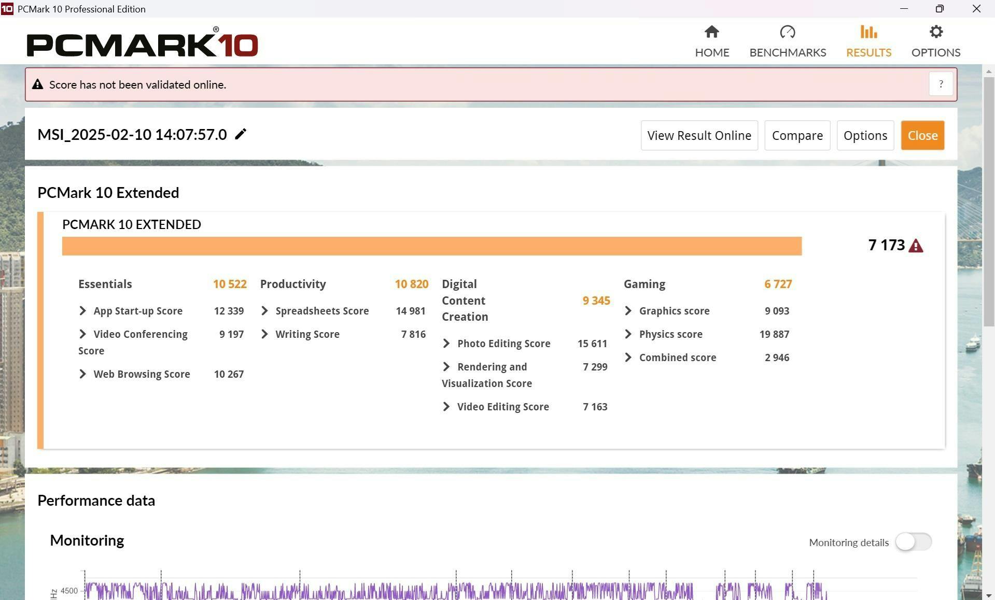Click the pencil icon to rename result
995x600 pixels.
click(x=241, y=134)
